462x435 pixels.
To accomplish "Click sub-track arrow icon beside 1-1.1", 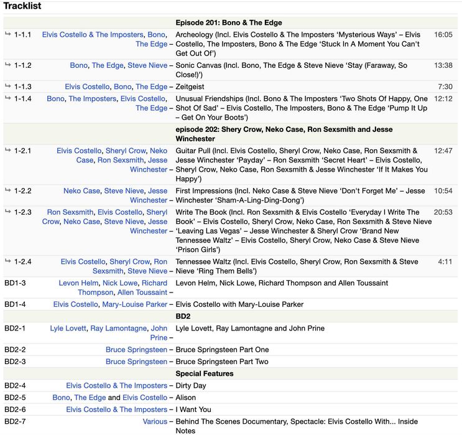I will (x=7, y=34).
